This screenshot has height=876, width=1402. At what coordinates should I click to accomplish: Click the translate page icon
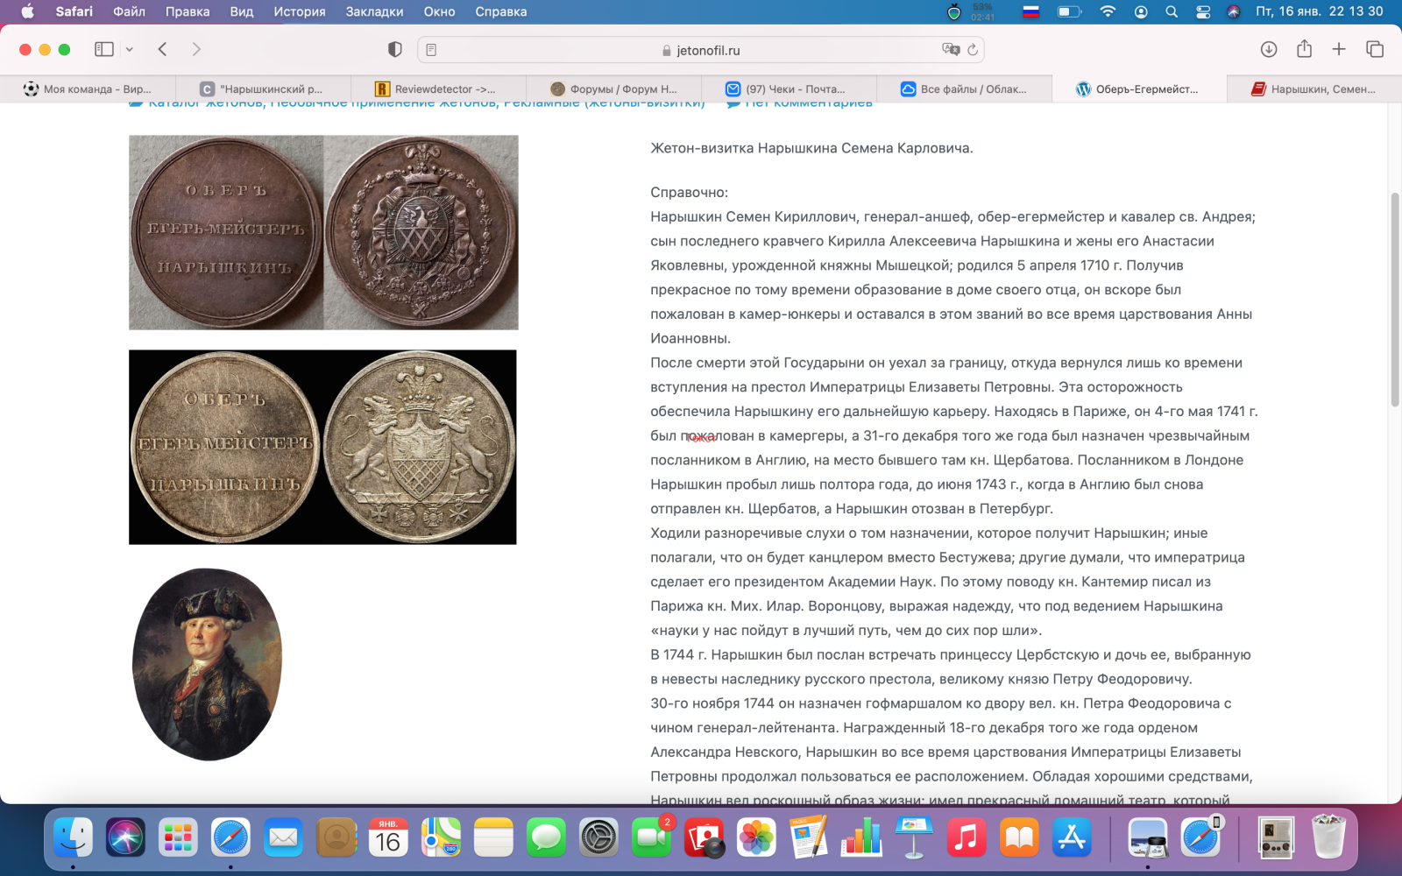950,50
